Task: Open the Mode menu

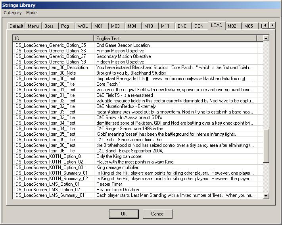Action: (31, 13)
